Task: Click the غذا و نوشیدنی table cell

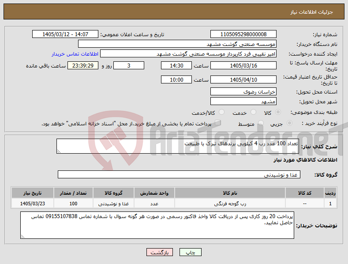Action: tap(113, 204)
